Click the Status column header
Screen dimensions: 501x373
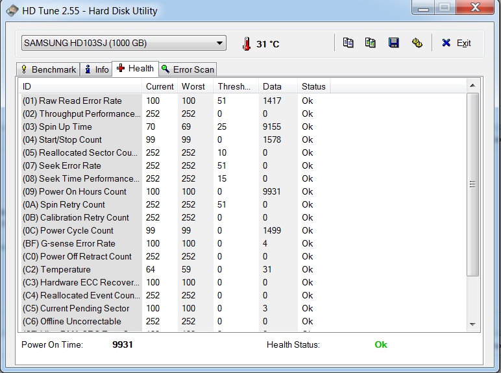coord(313,86)
